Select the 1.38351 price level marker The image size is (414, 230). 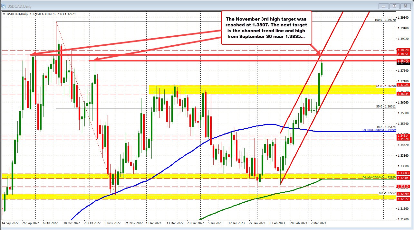tap(403, 55)
